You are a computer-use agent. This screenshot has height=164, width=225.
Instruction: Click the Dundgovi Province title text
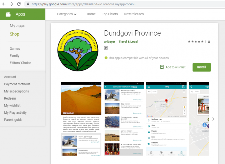(x=132, y=33)
